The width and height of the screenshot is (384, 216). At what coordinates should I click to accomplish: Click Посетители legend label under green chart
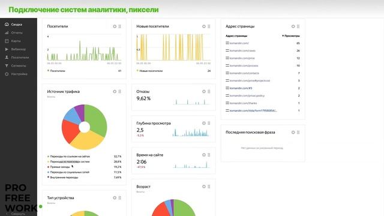(x=58, y=71)
